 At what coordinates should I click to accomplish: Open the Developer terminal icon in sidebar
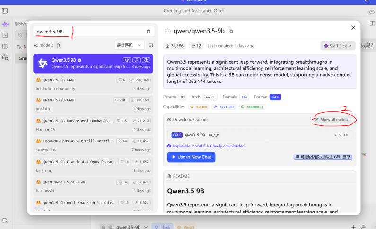[x=5, y=35]
